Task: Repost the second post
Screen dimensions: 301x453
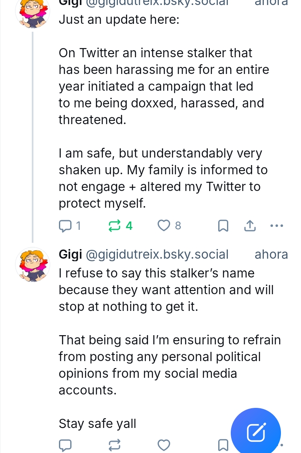Action: tap(113, 444)
